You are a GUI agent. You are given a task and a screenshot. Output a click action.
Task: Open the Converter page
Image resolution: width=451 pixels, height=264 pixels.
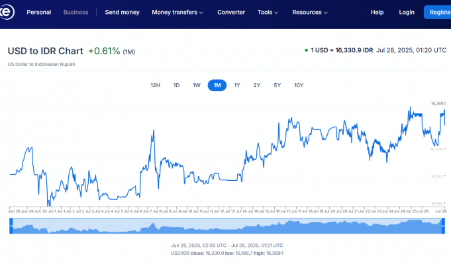(230, 12)
